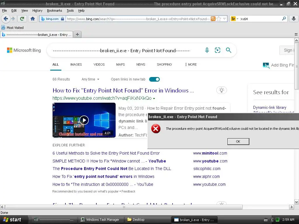Open the Any time filter dropdown
This screenshot has width=299, height=224.
point(91,79)
